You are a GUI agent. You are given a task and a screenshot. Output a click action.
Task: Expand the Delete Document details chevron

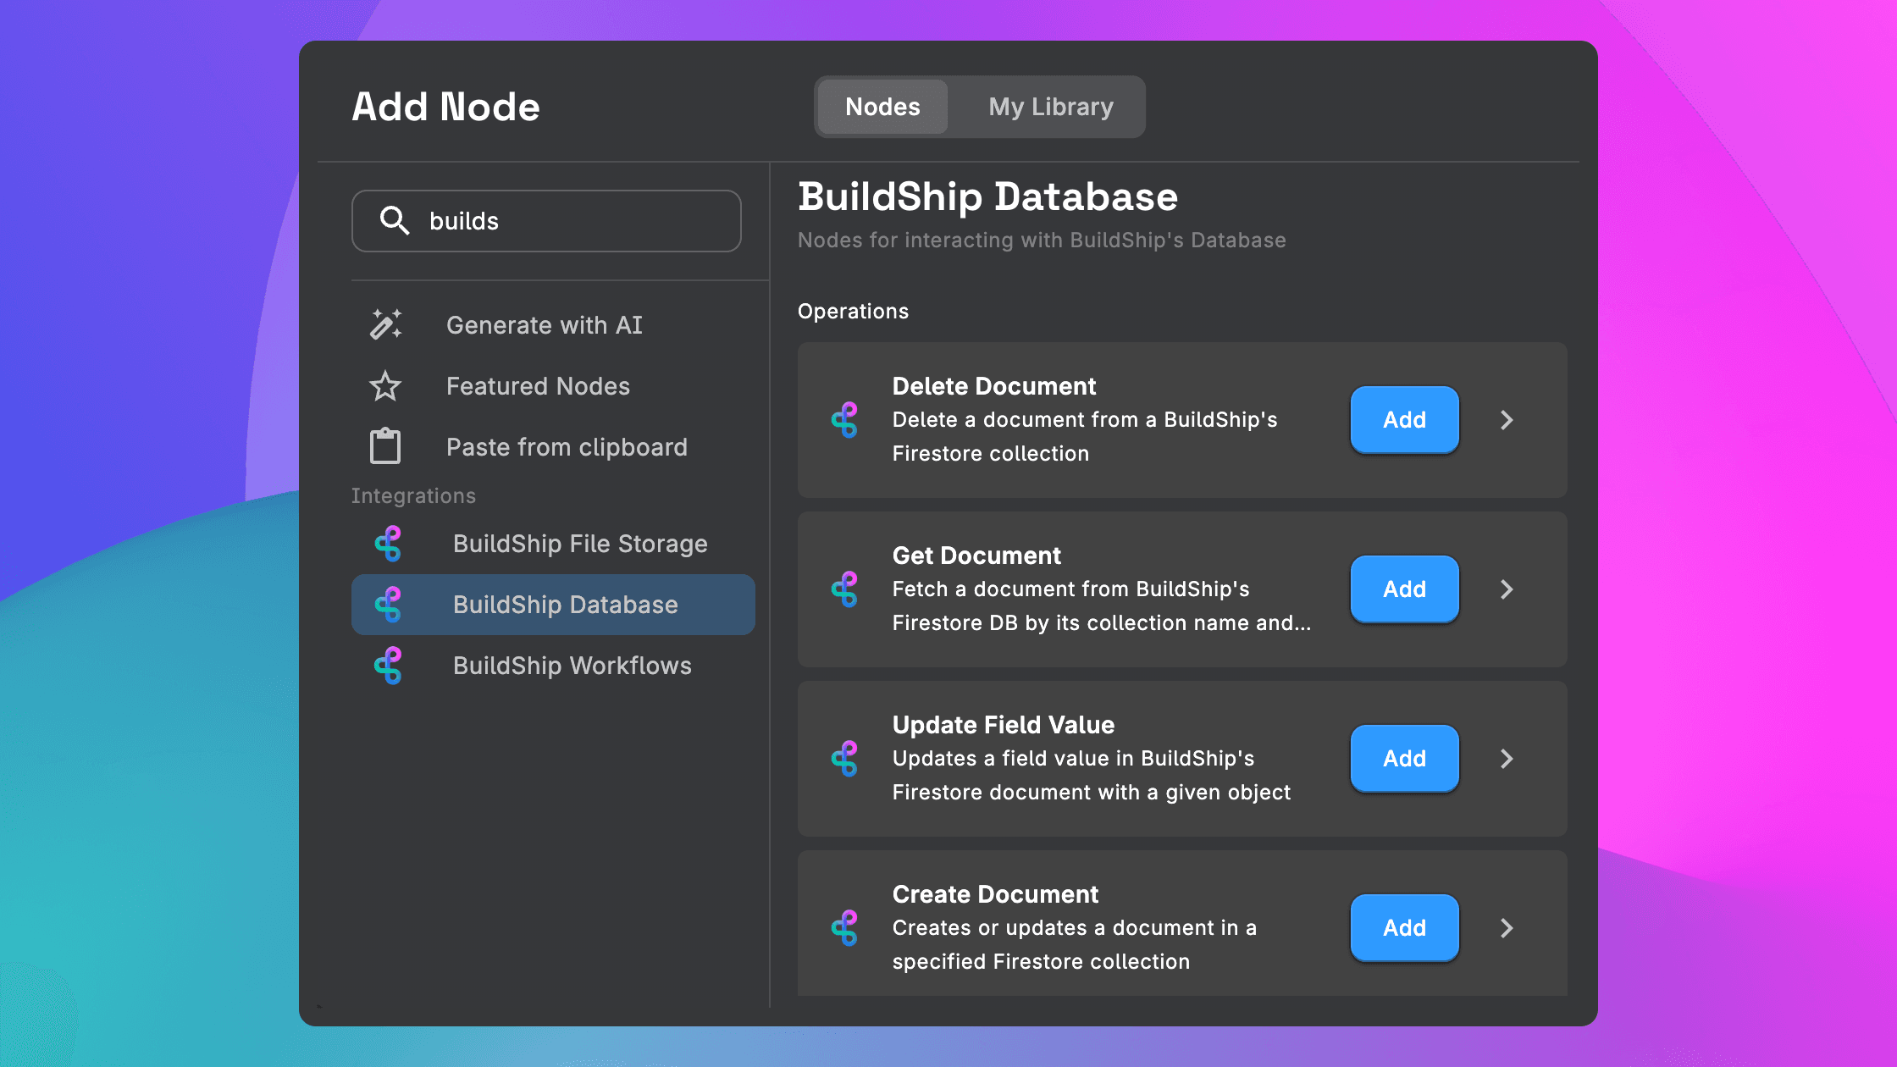pos(1505,419)
